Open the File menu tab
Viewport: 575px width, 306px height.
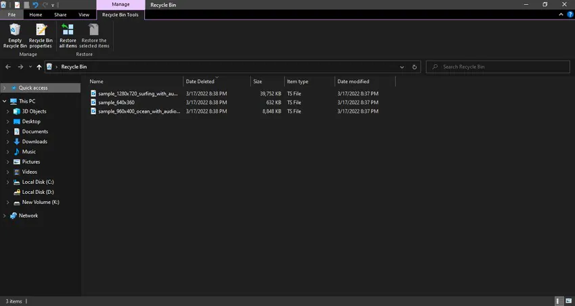tap(11, 15)
